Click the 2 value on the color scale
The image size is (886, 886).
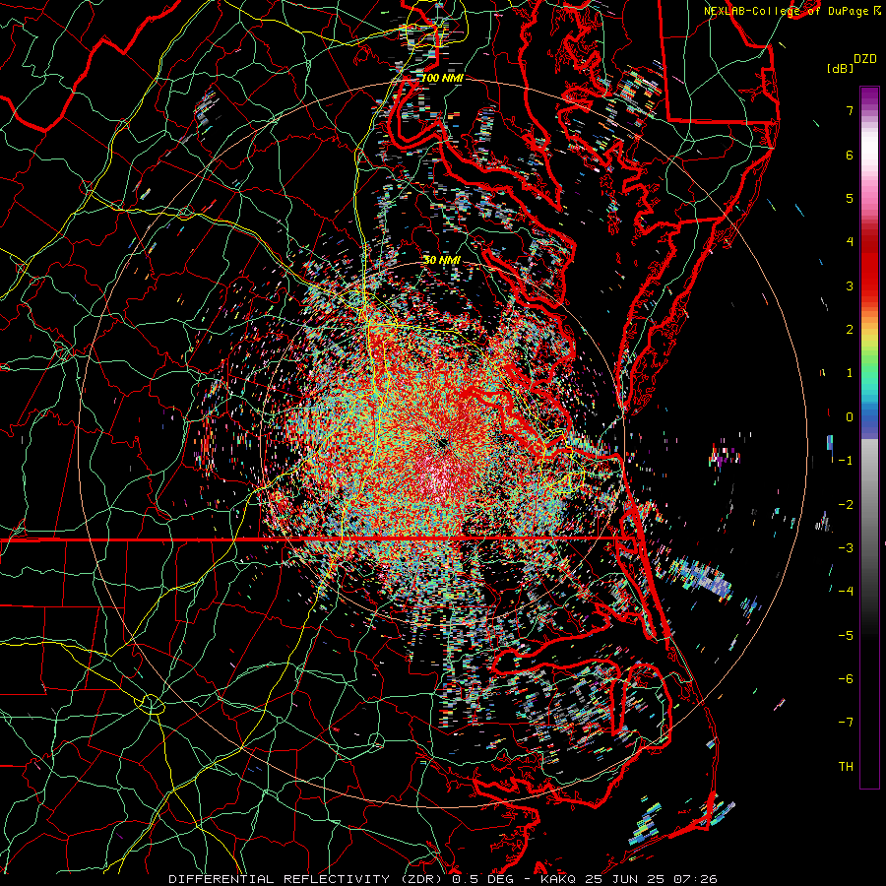pos(850,330)
